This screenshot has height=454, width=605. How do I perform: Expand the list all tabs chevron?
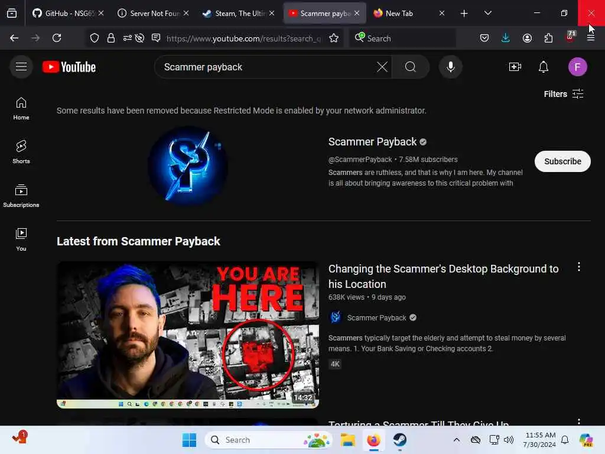point(487,13)
